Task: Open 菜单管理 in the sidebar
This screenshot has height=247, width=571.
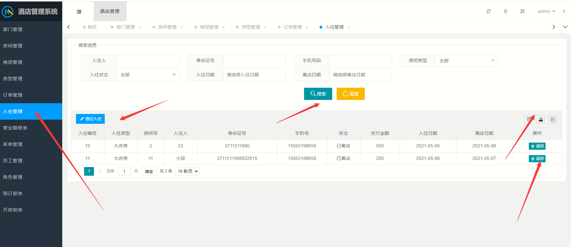Action: pyautogui.click(x=31, y=144)
